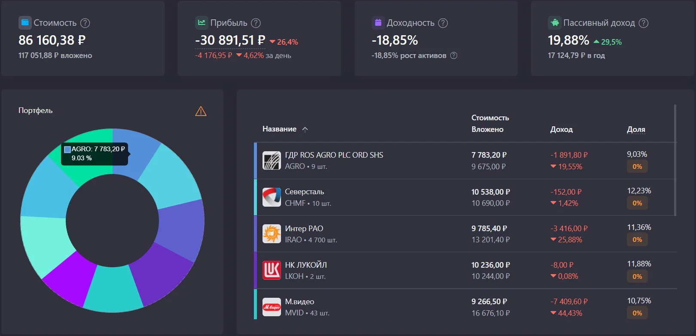The width and height of the screenshot is (696, 336).
Task: Click the Северсталь share 12,23%
Action: pos(639,191)
